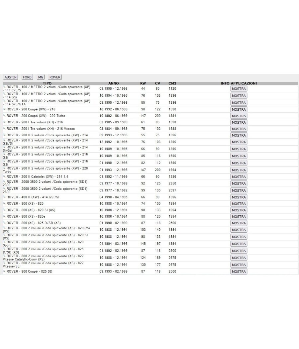299x349 pixels.
Task: Select row text 'ROVER - 800 (XS) - 820e'
Action: click(26, 216)
